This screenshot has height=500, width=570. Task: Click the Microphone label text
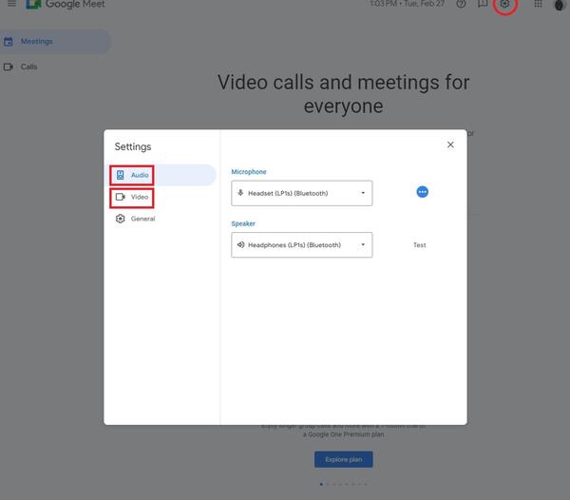[x=249, y=172]
